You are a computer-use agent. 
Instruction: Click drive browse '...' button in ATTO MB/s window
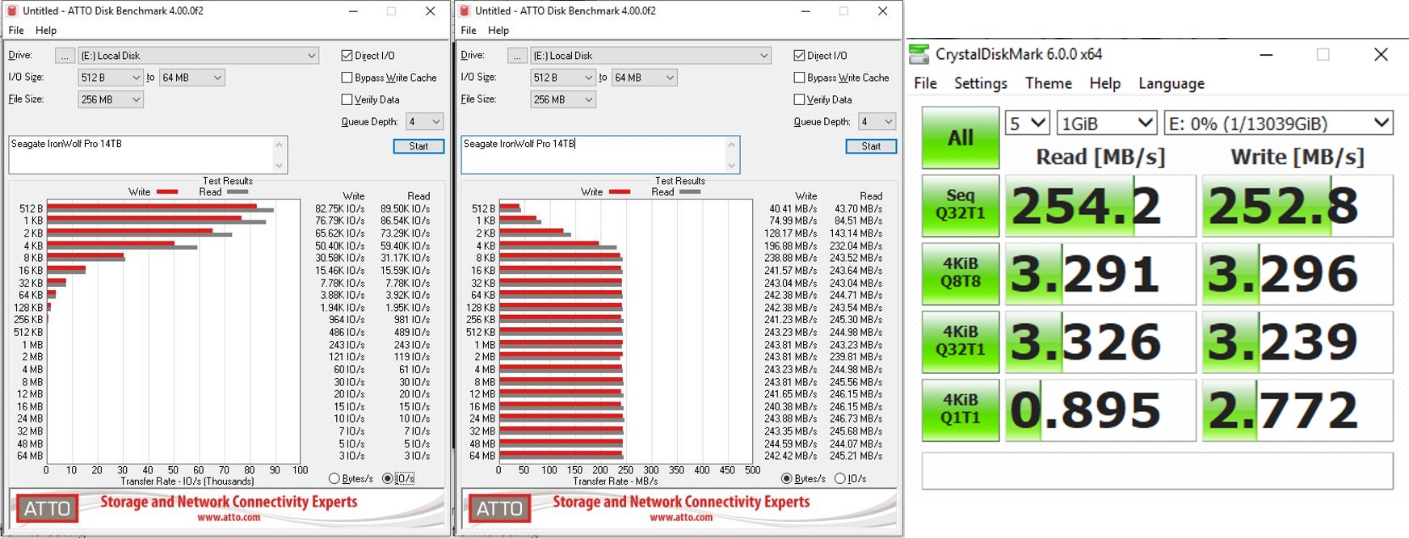[517, 56]
